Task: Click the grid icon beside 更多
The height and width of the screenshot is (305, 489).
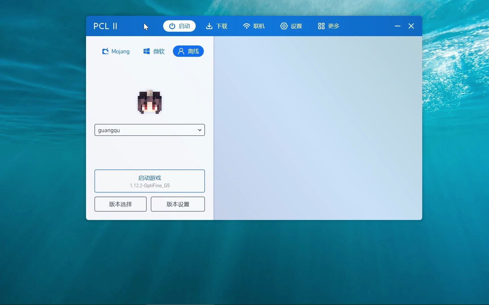Action: (x=321, y=26)
